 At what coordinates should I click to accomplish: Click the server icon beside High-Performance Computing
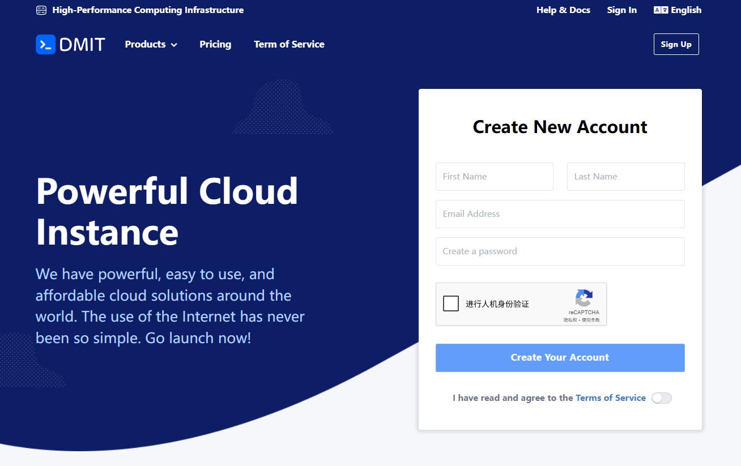(41, 10)
